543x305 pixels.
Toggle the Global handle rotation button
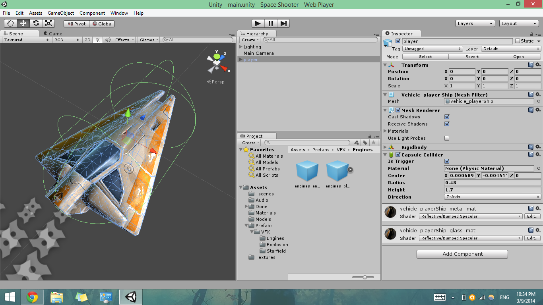(x=102, y=24)
